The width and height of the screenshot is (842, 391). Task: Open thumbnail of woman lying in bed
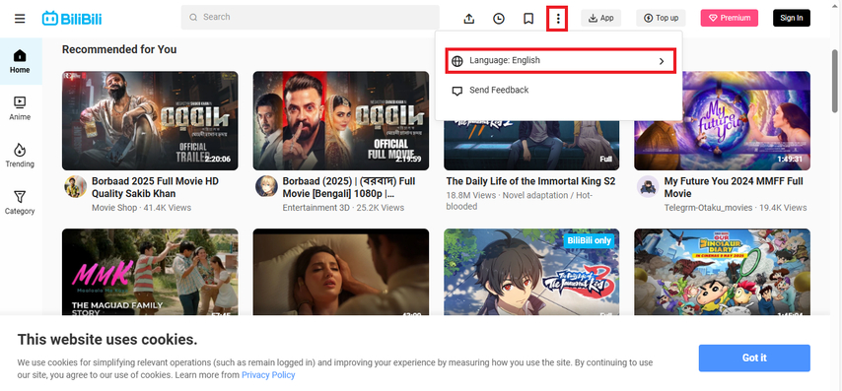click(341, 272)
